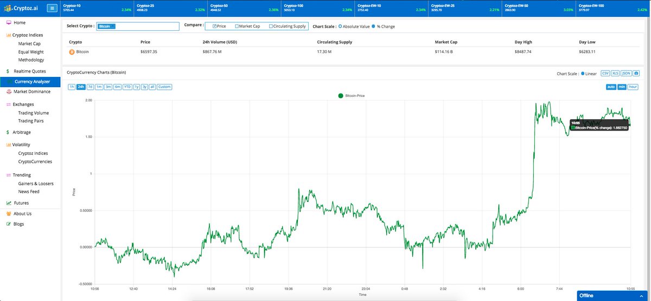Click the Futures line chart icon
The width and height of the screenshot is (651, 301).
(x=9, y=203)
